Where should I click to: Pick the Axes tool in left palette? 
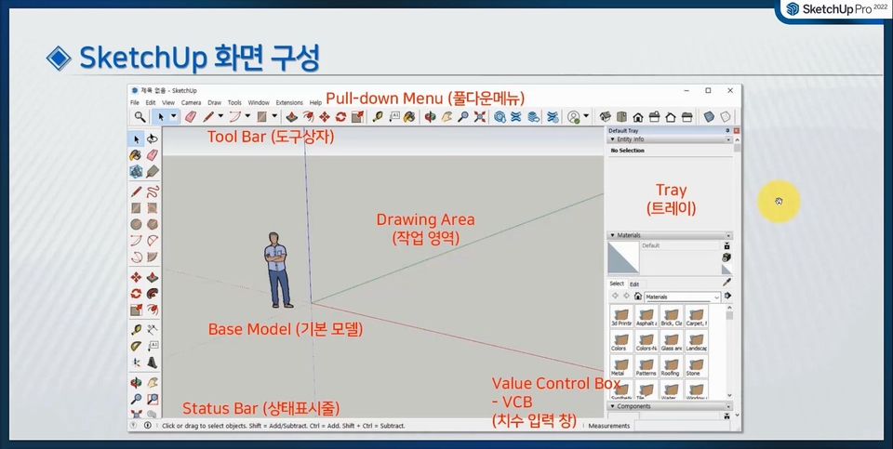click(x=136, y=363)
